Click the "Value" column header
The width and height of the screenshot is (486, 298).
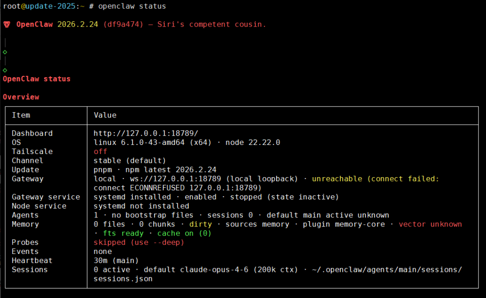[105, 115]
